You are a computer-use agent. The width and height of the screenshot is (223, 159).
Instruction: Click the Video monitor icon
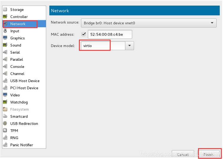pyautogui.click(x=5, y=95)
